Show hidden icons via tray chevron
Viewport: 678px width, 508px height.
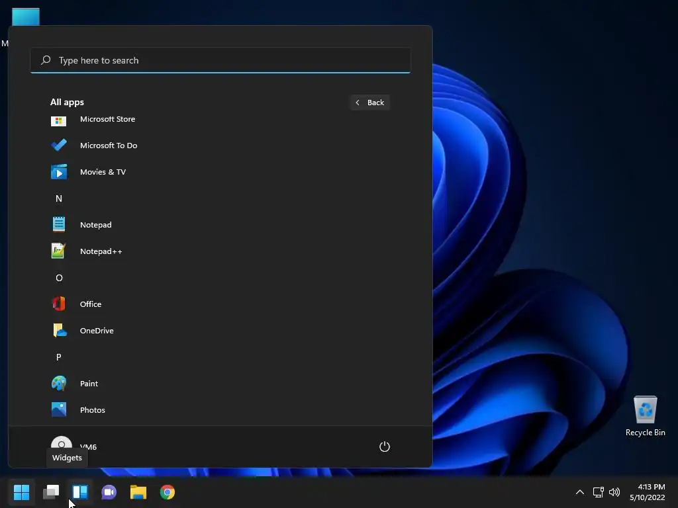(x=580, y=492)
